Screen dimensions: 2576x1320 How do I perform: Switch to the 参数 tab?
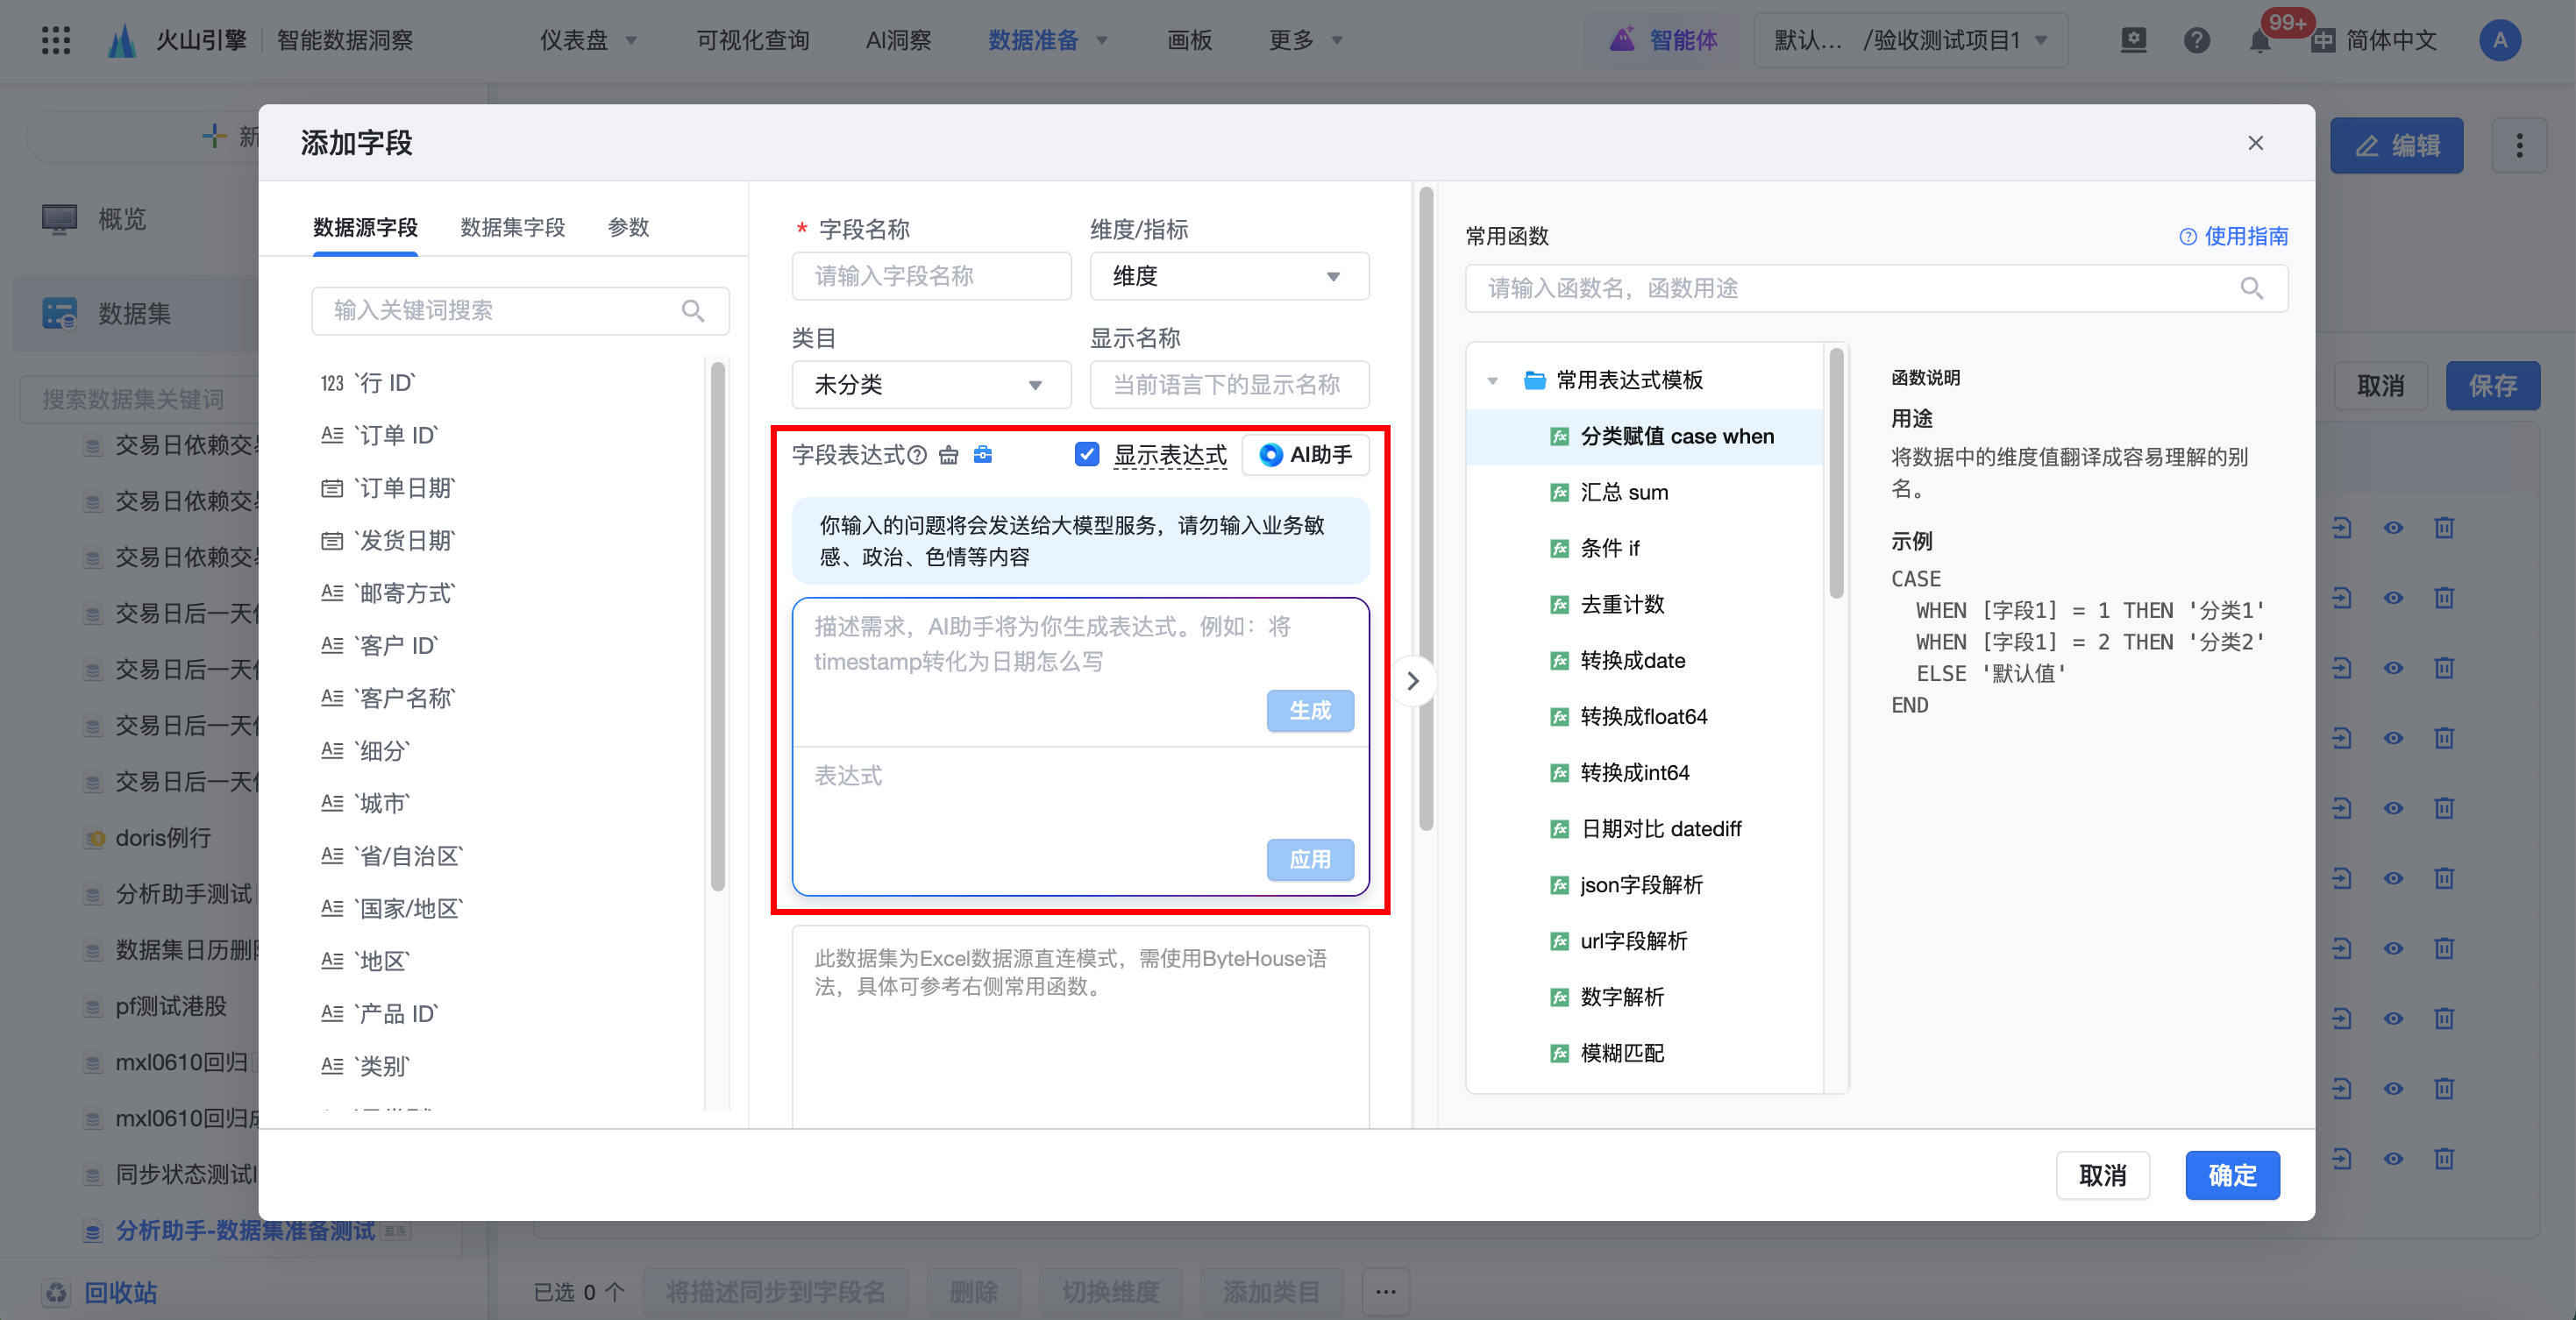(x=628, y=228)
